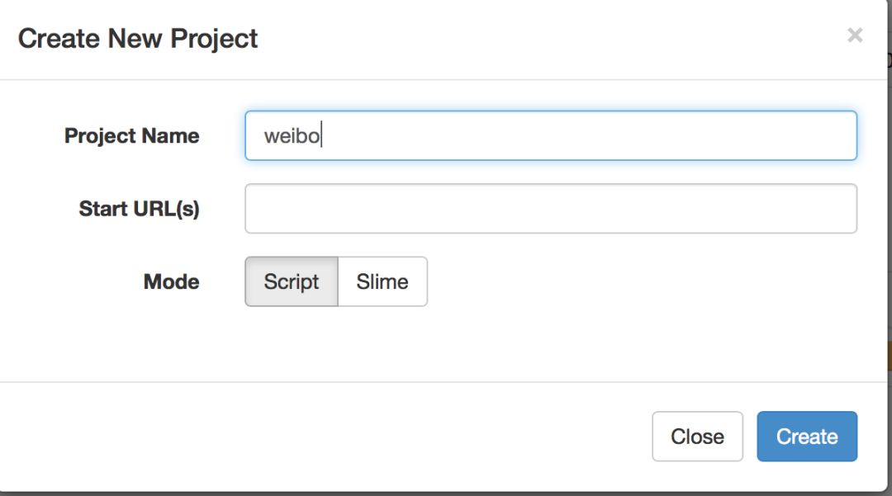Click empty space in the dialog footer
The width and height of the screenshot is (892, 496).
coord(330,437)
